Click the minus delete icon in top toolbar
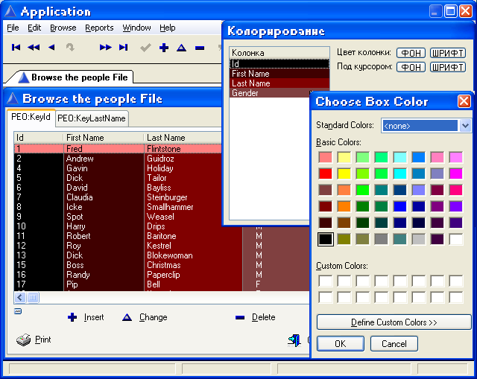Image resolution: width=477 pixels, height=379 pixels. coord(200,48)
